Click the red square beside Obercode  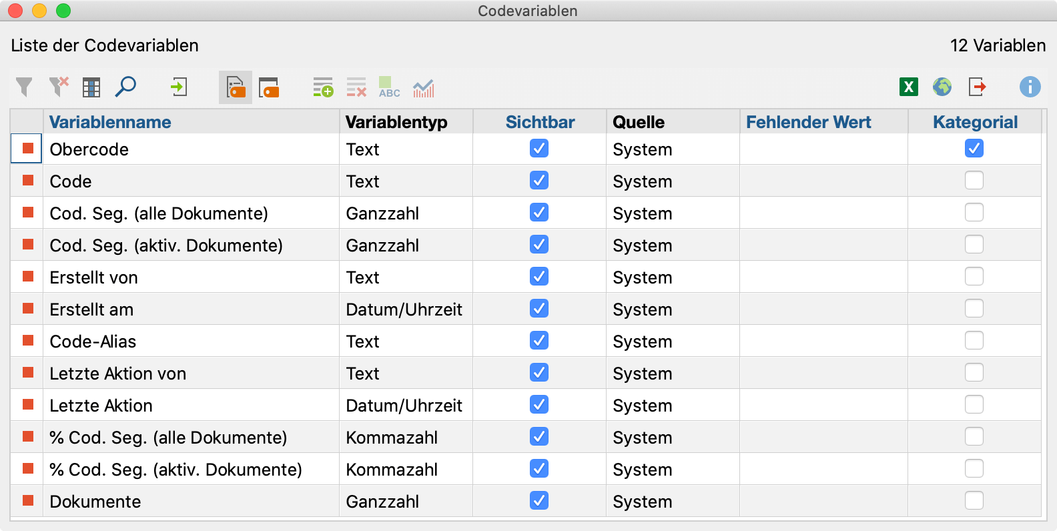click(x=28, y=148)
